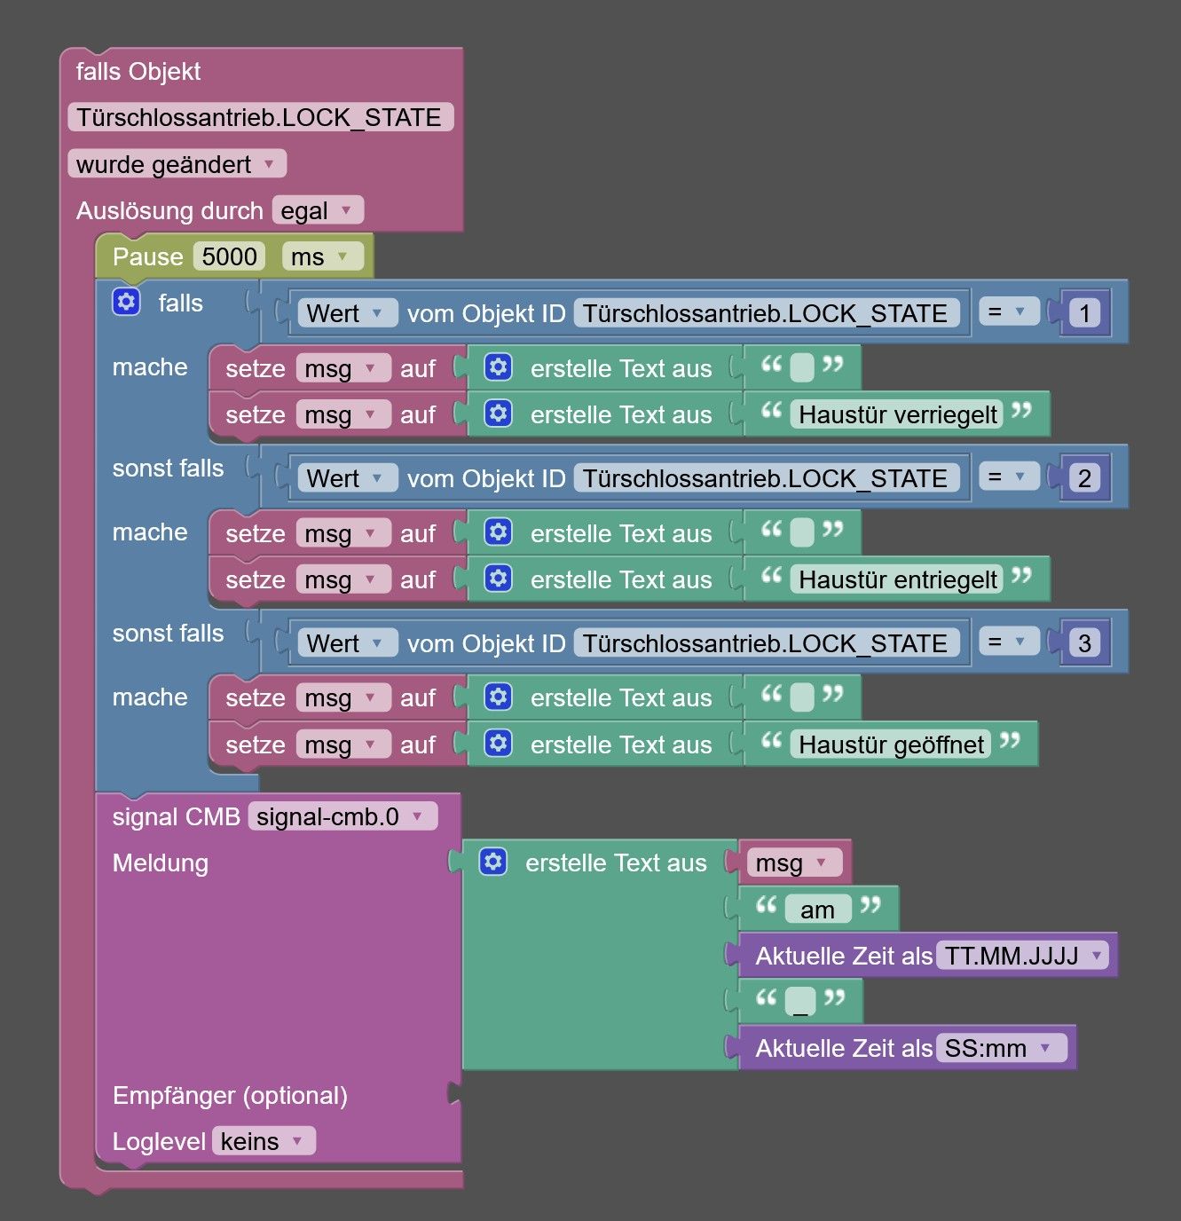Select the Objekt ID field in the condition comparing to 1
1181x1221 pixels.
coord(766,313)
